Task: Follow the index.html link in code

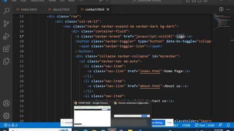Action: 150,71
